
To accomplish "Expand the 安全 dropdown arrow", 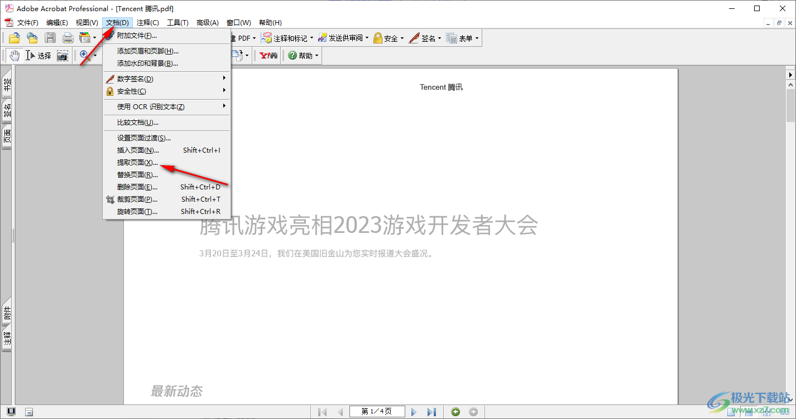I will (402, 38).
